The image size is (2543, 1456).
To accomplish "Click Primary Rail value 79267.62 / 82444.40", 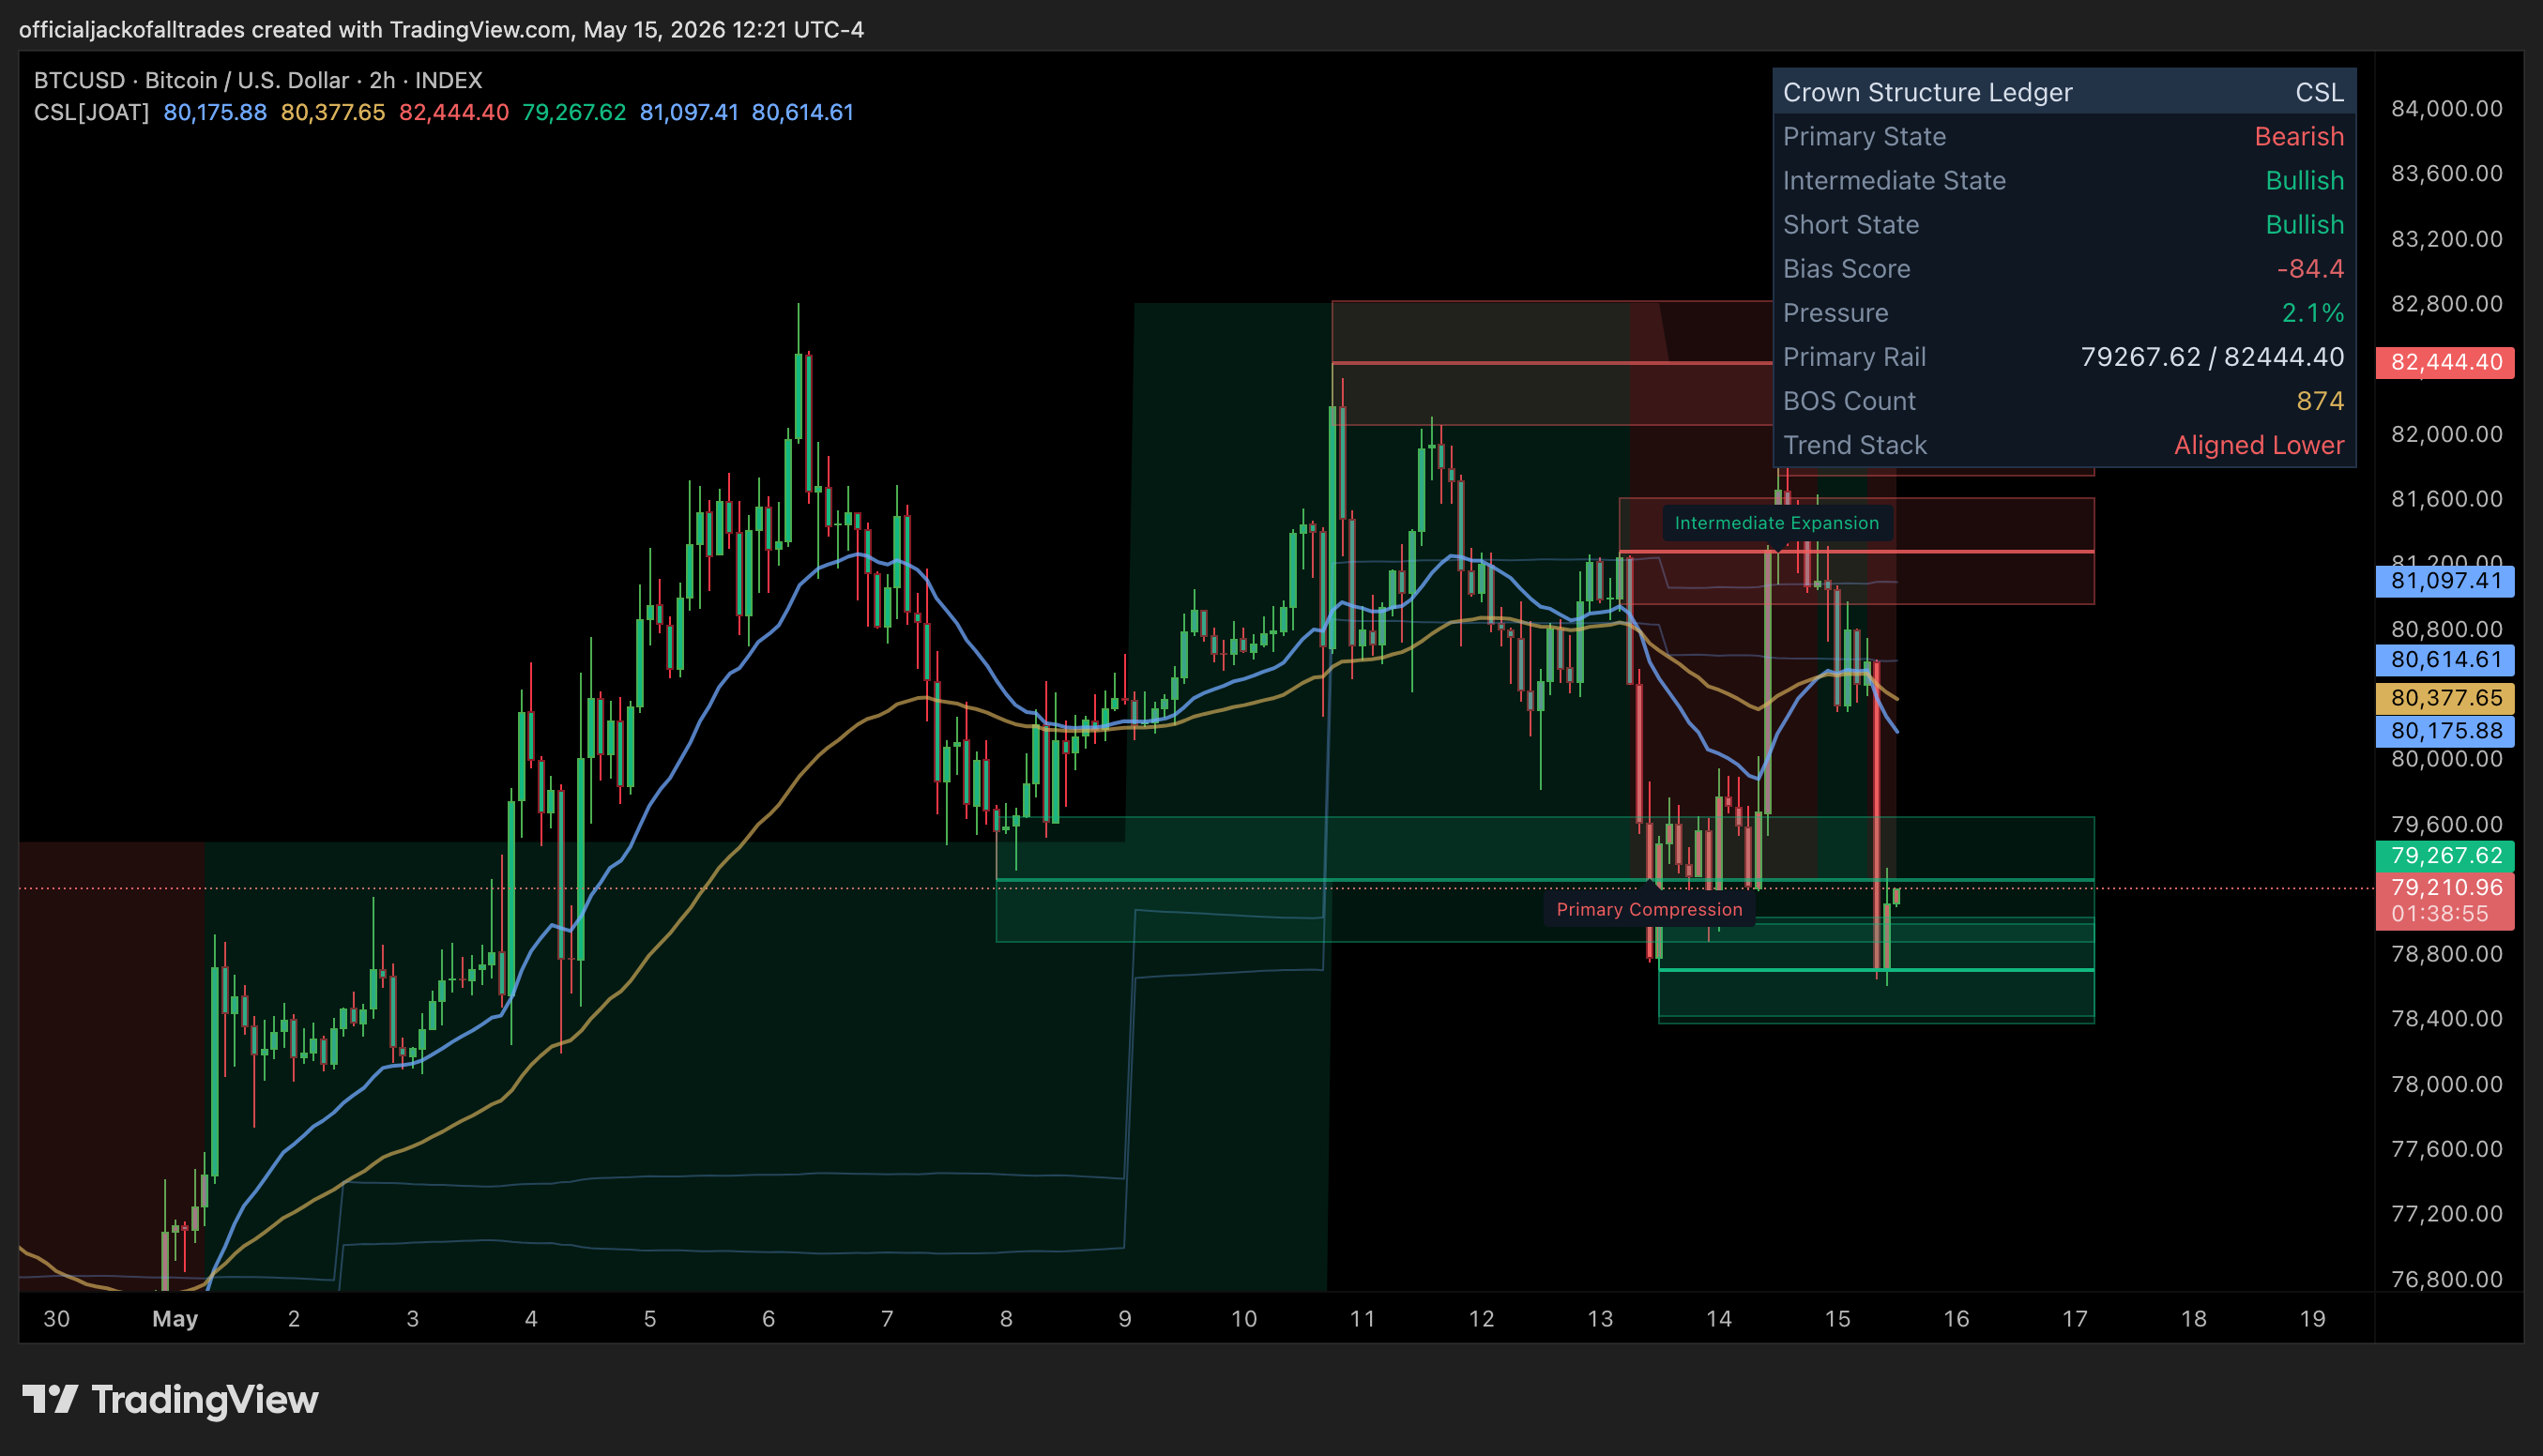I will tap(2212, 356).
